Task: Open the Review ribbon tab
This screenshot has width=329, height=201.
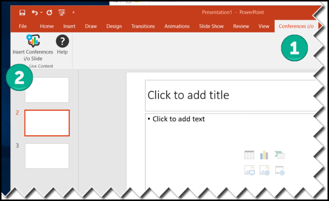Action: click(x=241, y=26)
